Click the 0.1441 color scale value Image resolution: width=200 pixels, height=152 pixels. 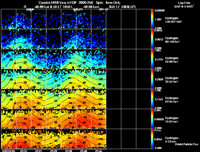point(159,99)
